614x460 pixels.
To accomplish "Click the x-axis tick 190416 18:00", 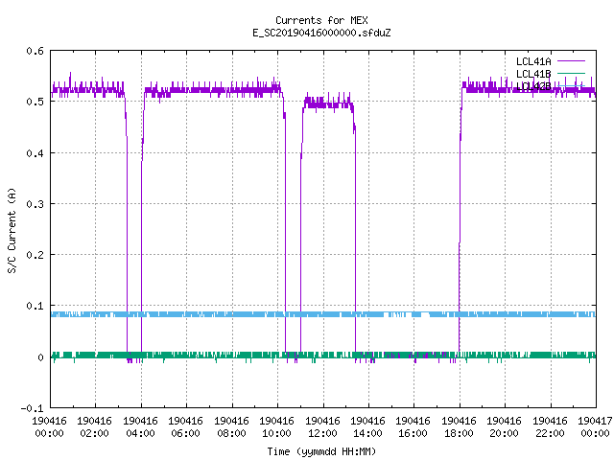I will pyautogui.click(x=459, y=427).
